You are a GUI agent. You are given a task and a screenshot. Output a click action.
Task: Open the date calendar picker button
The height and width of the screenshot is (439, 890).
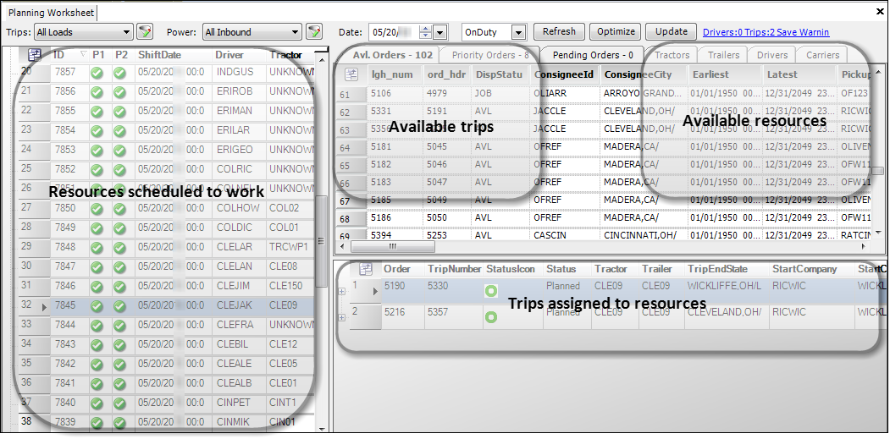click(439, 32)
